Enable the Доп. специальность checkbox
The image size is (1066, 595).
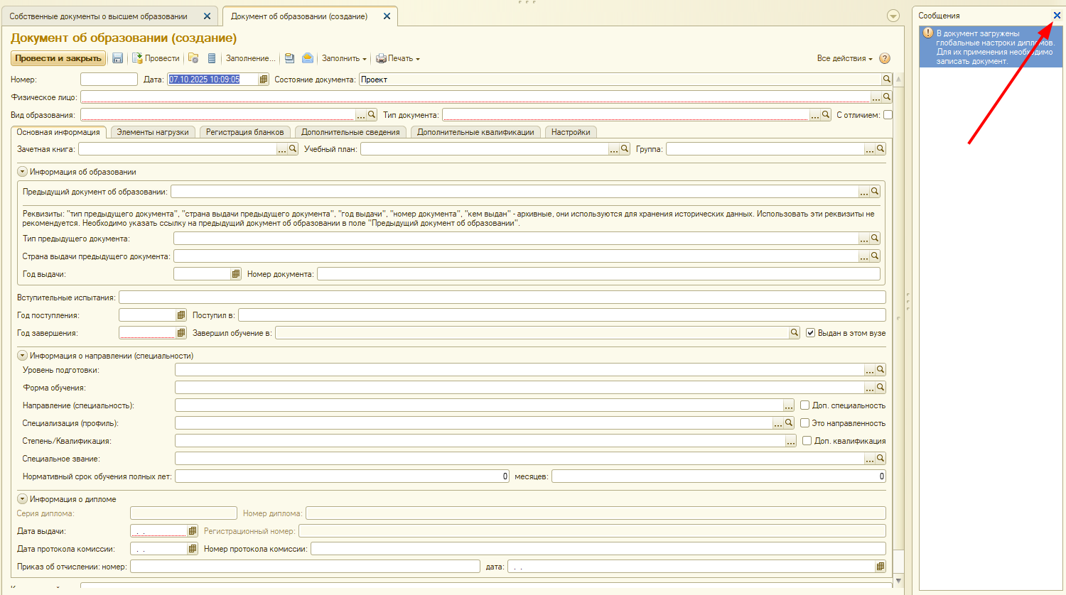(x=805, y=405)
